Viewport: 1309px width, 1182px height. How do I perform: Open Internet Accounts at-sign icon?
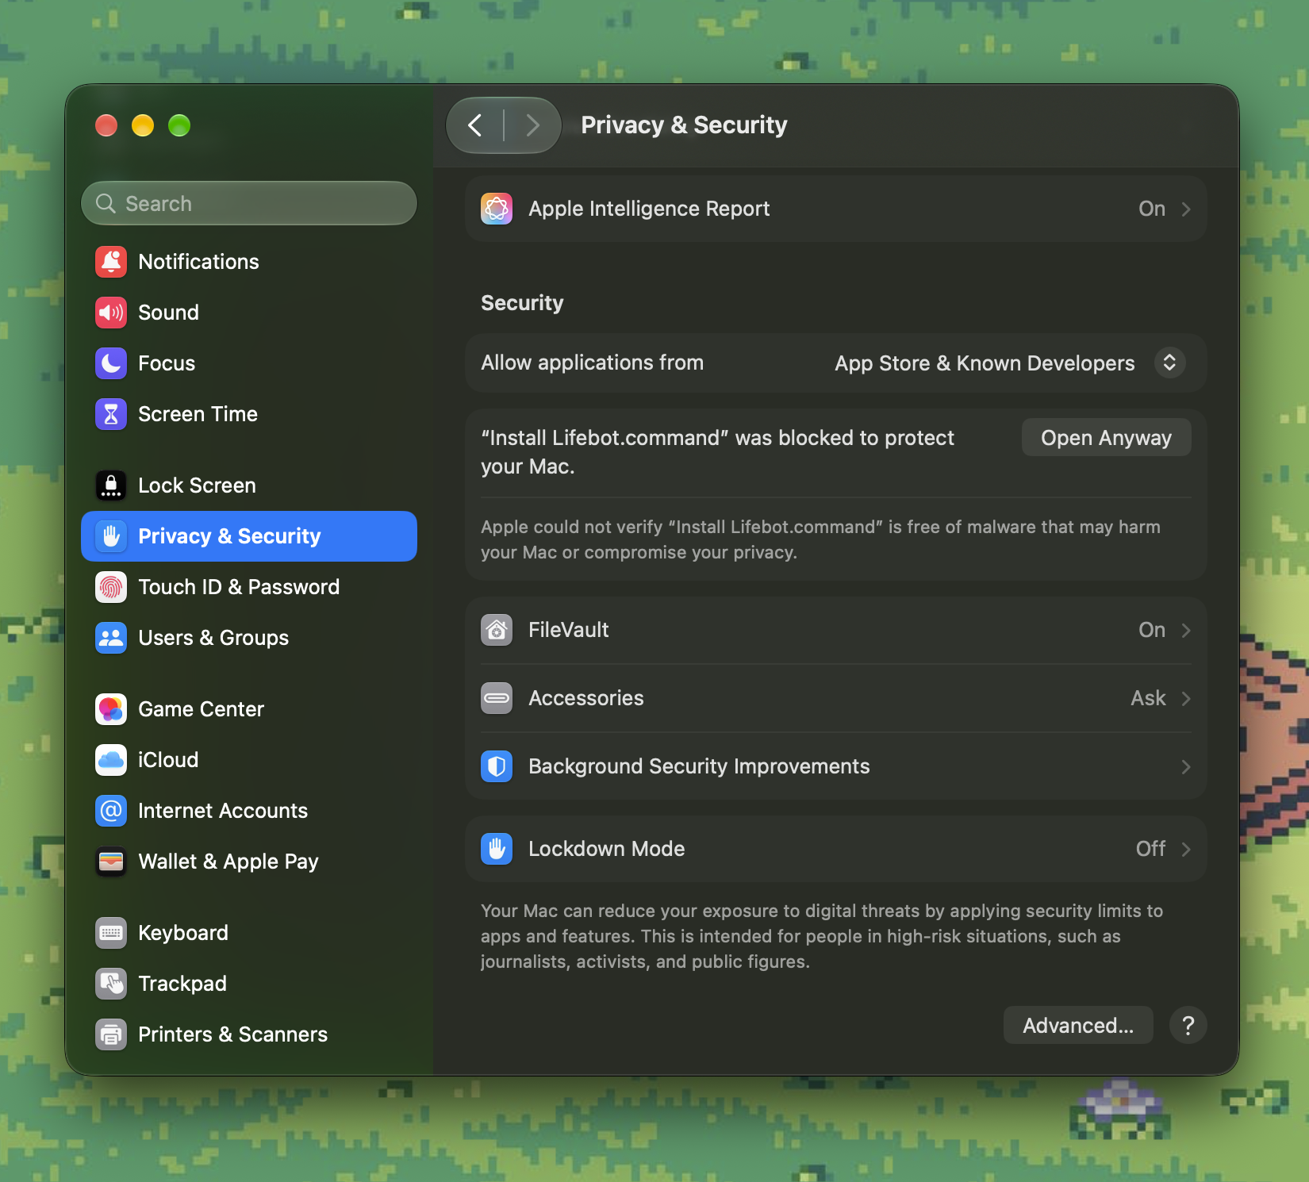[x=111, y=811]
